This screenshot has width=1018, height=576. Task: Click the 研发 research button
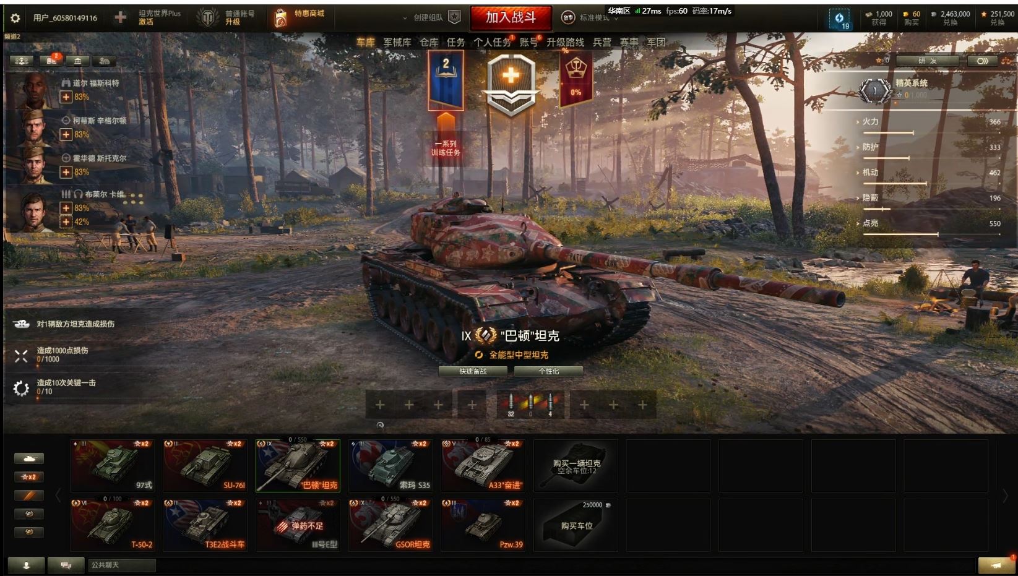[928, 61]
